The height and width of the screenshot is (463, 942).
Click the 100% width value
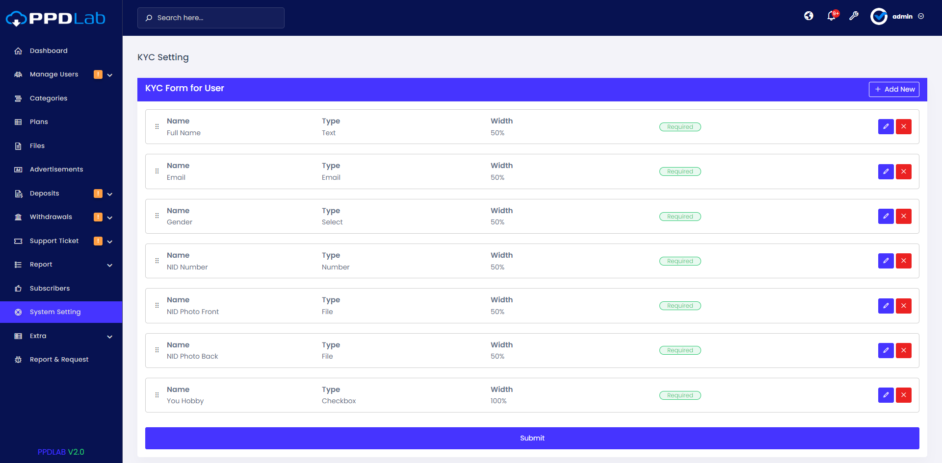pyautogui.click(x=498, y=401)
